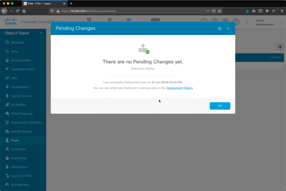The width and height of the screenshot is (286, 191).
Task: Collapse the Object Types sidebar arrow
Action: pyautogui.click(x=41, y=33)
